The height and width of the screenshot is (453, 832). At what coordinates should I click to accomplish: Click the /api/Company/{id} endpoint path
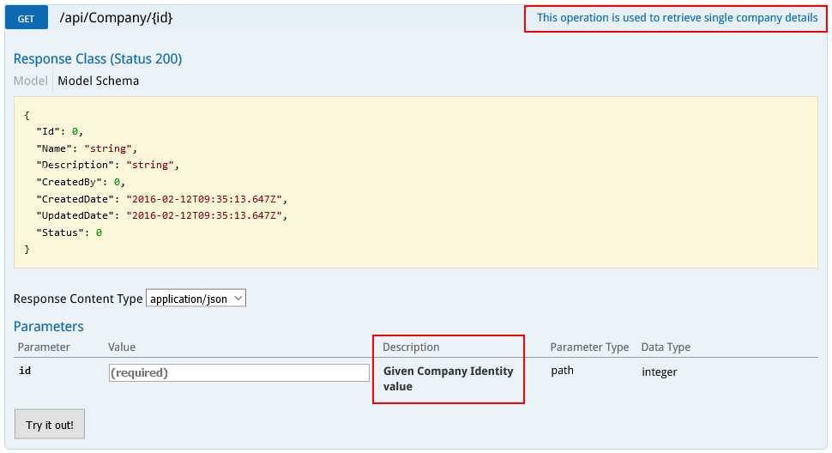click(x=116, y=18)
